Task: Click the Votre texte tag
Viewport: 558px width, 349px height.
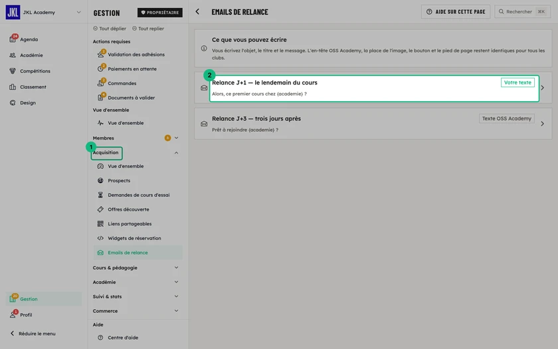Action: coord(517,82)
